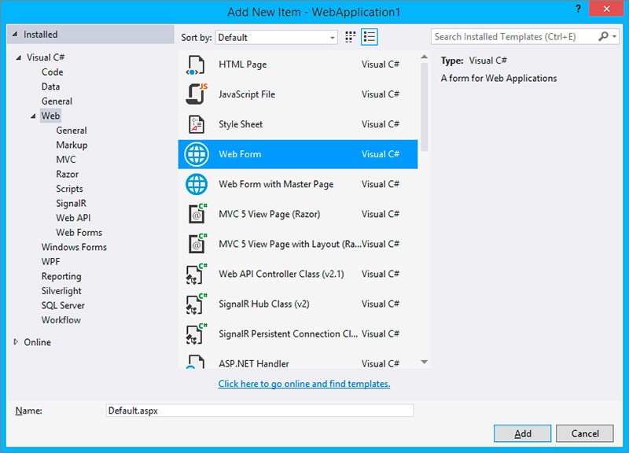Click the SignalR Persistent Connection Class icon
Viewport: 629px width, 453px height.
197,333
